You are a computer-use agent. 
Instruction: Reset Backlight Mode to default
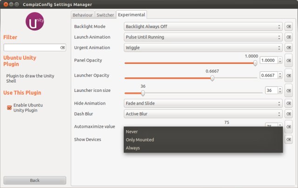(289, 27)
